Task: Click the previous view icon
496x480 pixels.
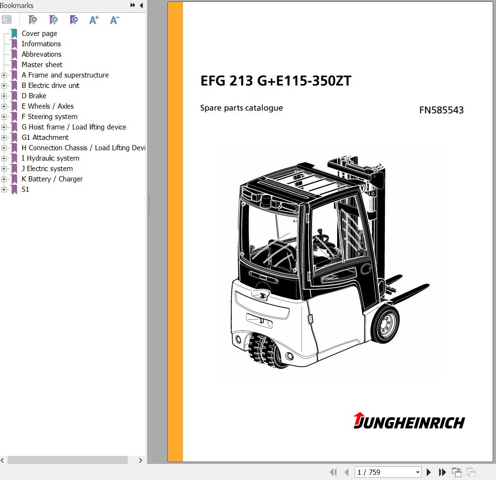Action: pos(456,472)
